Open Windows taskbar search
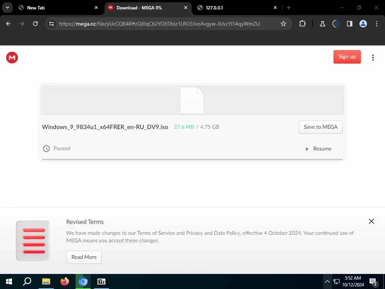The image size is (385, 289). pos(27,281)
